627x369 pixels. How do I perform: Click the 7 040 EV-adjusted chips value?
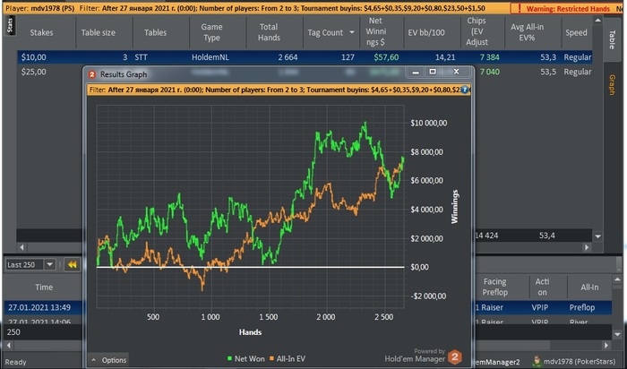pyautogui.click(x=490, y=72)
